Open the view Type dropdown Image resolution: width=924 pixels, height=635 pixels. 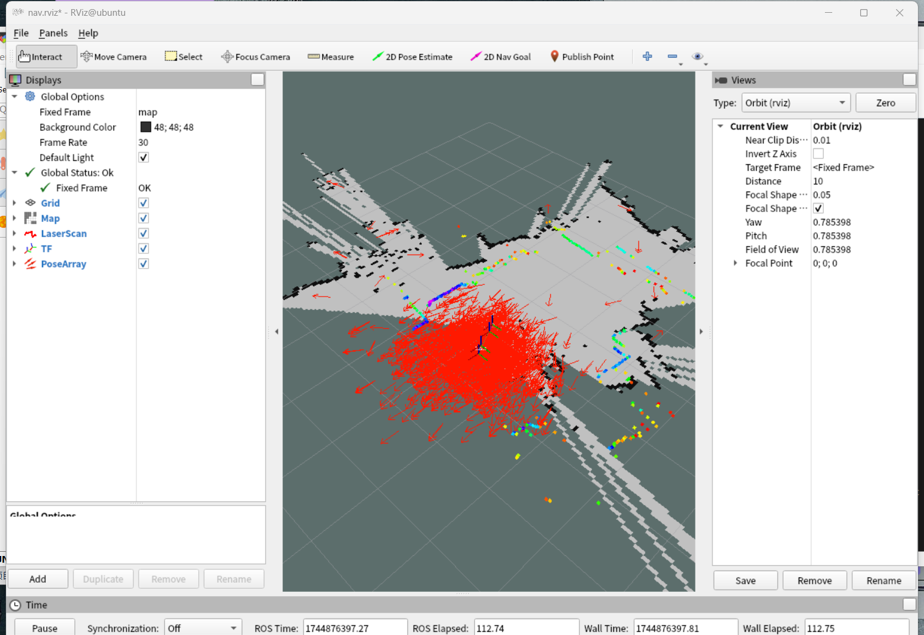coord(795,103)
